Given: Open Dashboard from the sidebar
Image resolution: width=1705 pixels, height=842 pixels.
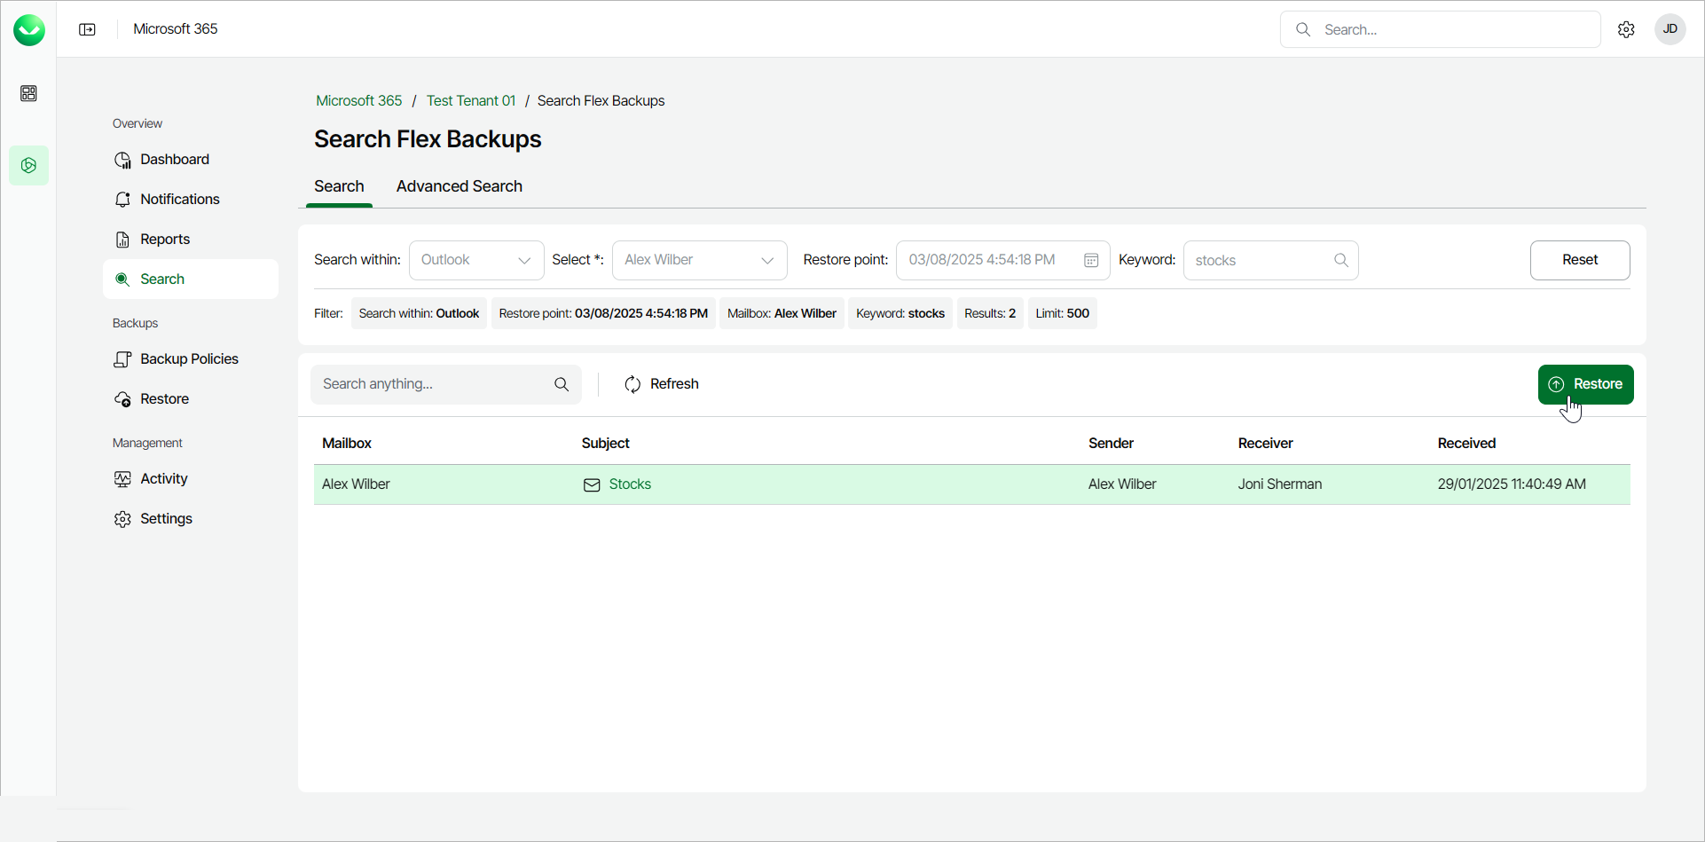Looking at the screenshot, I should coord(191,160).
